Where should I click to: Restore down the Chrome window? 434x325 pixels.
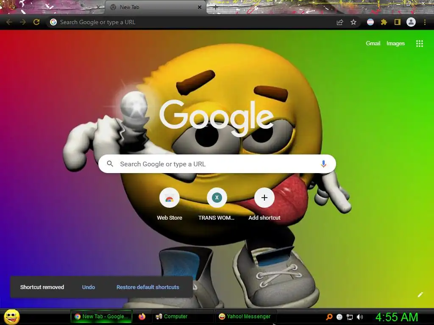pos(408,4)
